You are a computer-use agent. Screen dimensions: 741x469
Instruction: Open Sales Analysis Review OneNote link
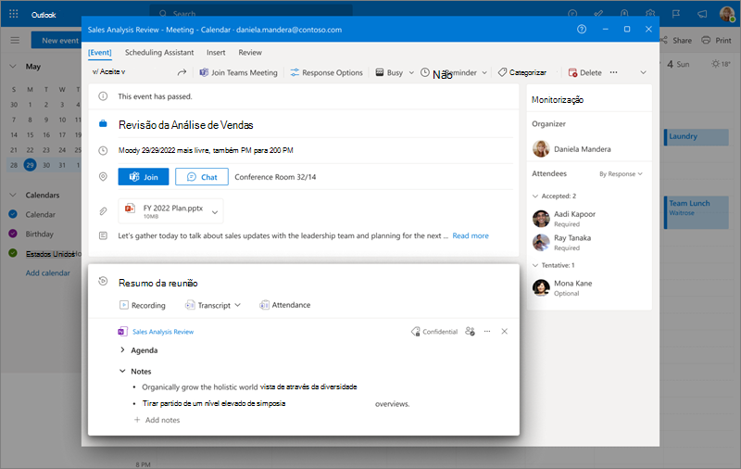(163, 332)
